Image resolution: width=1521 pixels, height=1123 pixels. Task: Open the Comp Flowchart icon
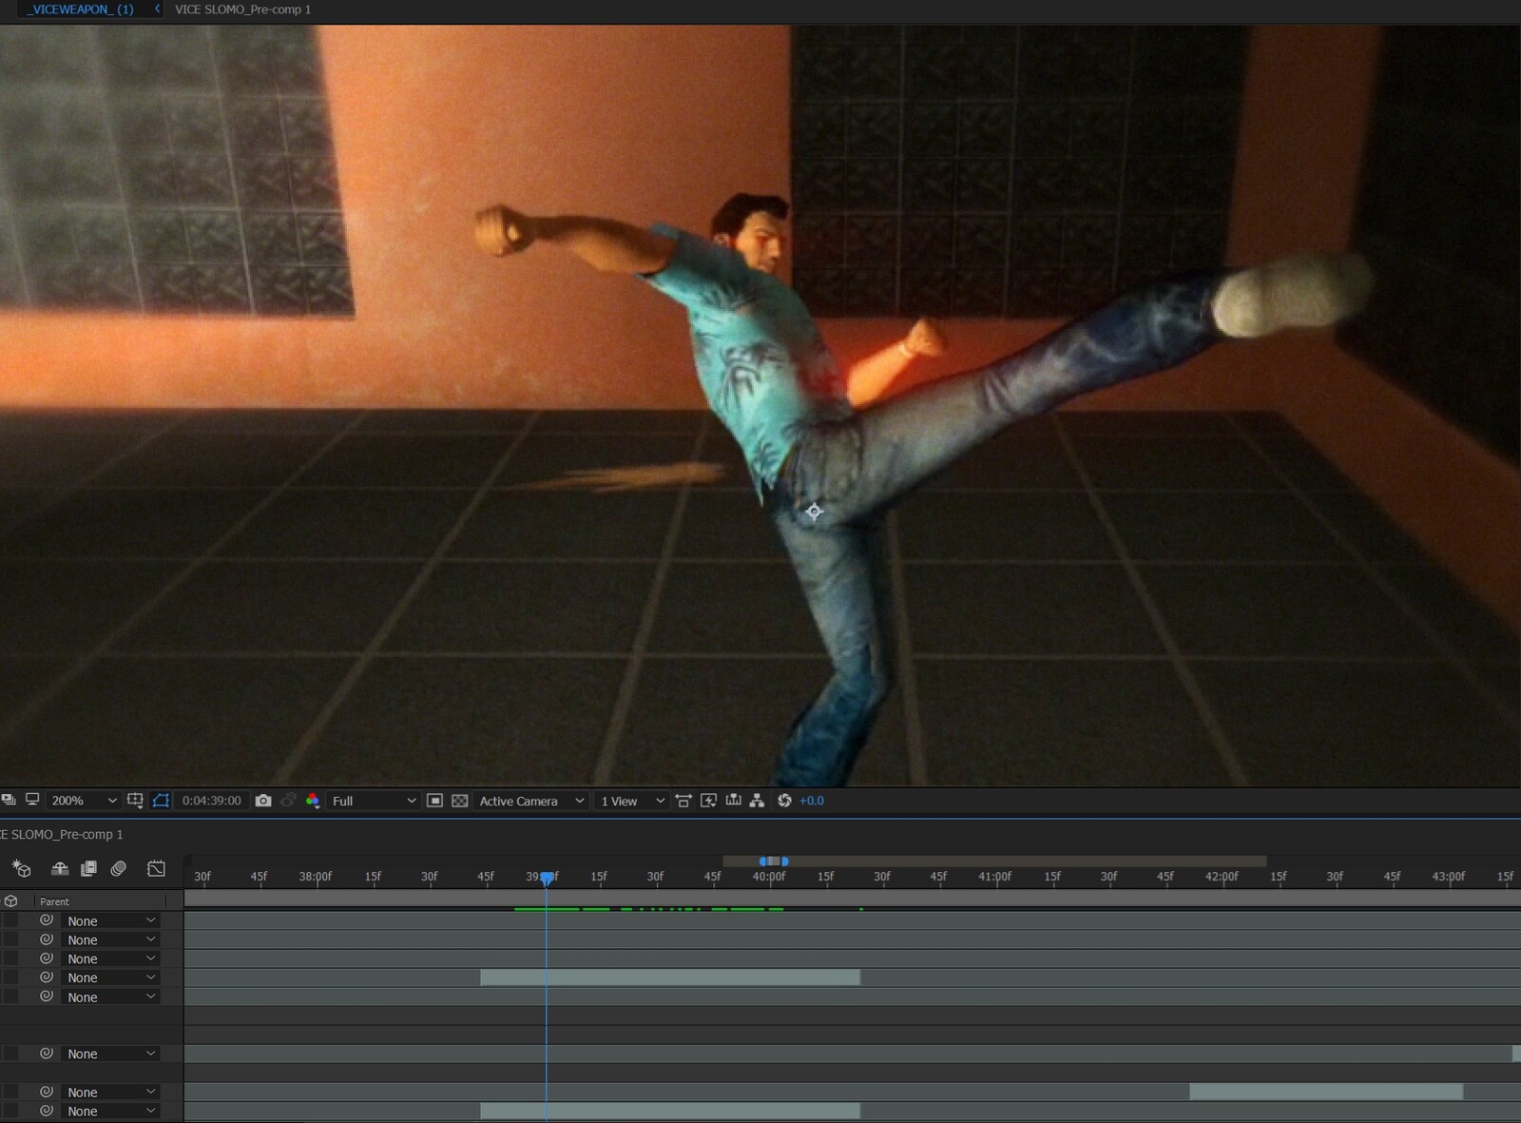click(757, 801)
